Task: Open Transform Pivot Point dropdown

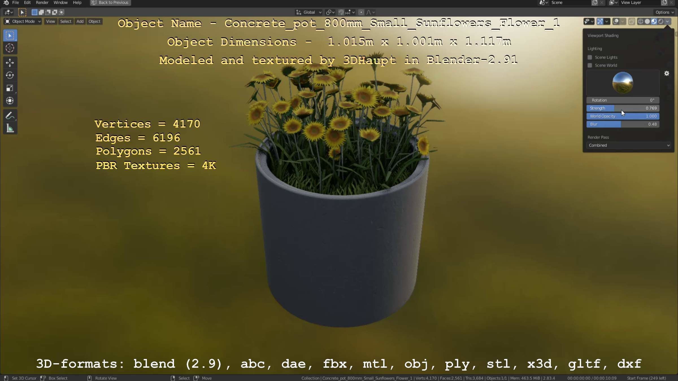Action: coord(330,12)
